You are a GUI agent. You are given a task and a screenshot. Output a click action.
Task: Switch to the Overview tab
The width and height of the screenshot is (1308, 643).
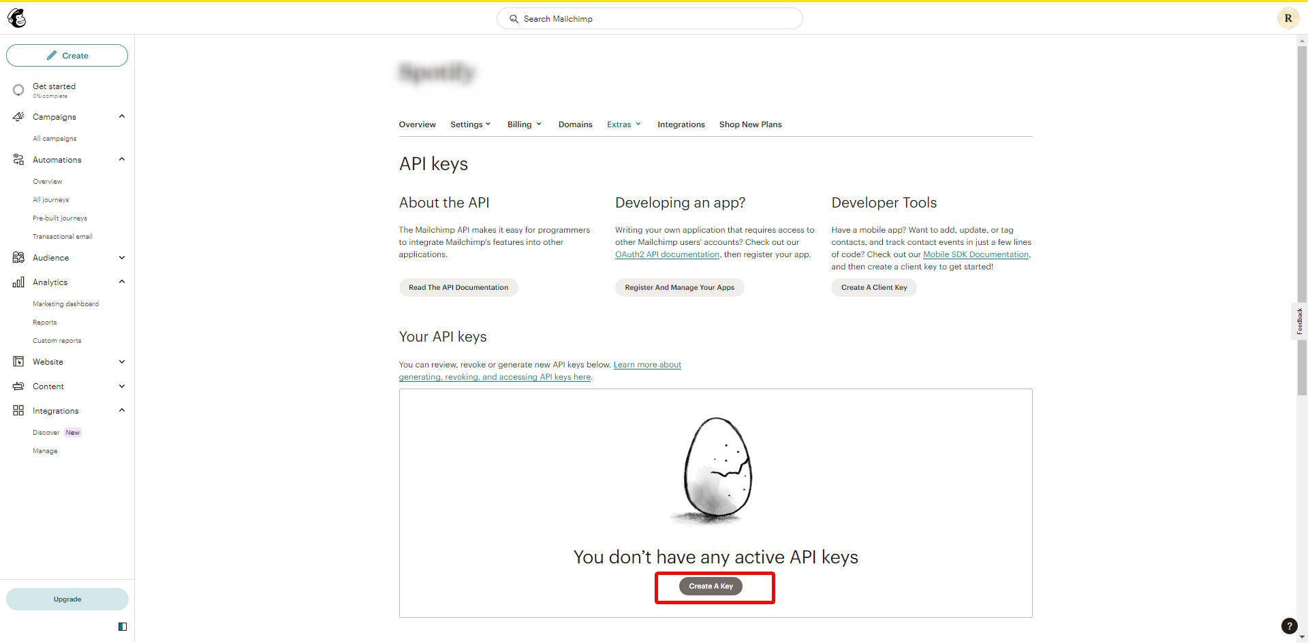(x=417, y=125)
